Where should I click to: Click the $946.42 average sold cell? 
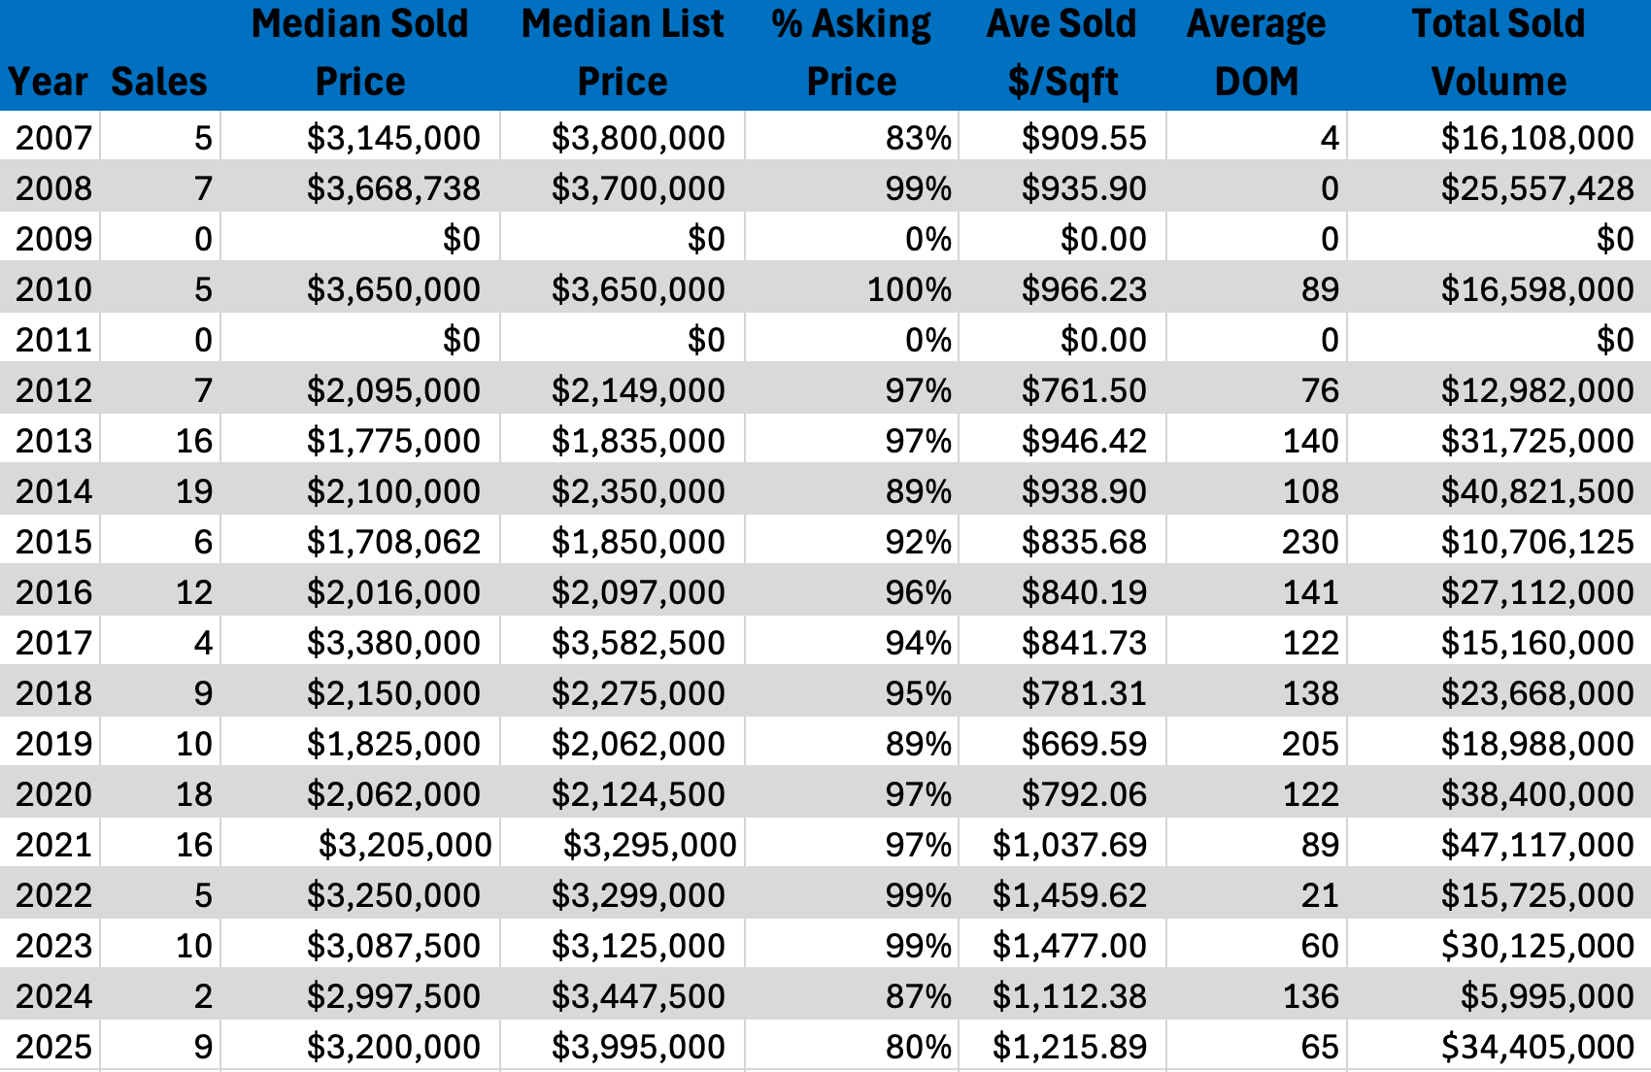1084,441
